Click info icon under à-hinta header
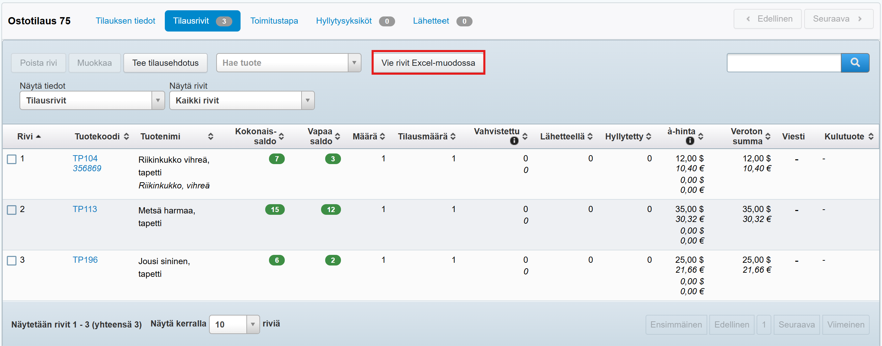 pos(690,141)
